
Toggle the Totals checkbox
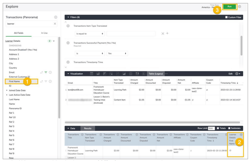pos(218,128)
